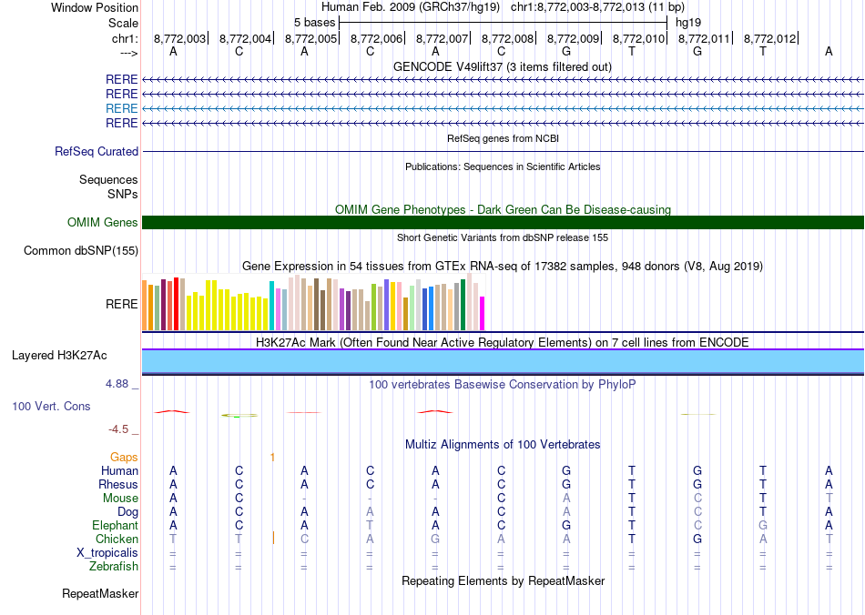The image size is (865, 615).
Task: Click the Human Feb. 2009 (GRCh37/hg19) title
Action: pos(411,7)
